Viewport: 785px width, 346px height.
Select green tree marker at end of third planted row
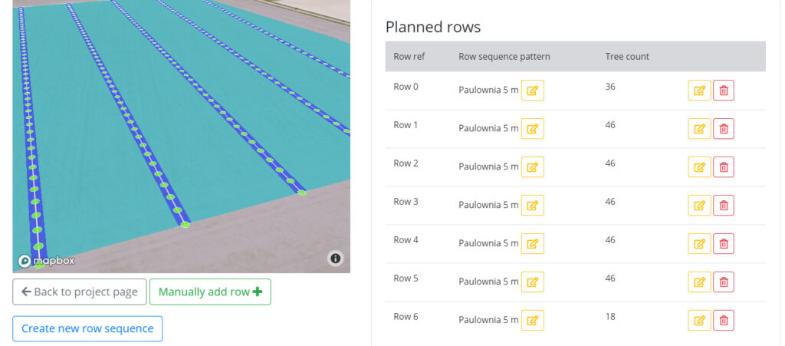[301, 193]
